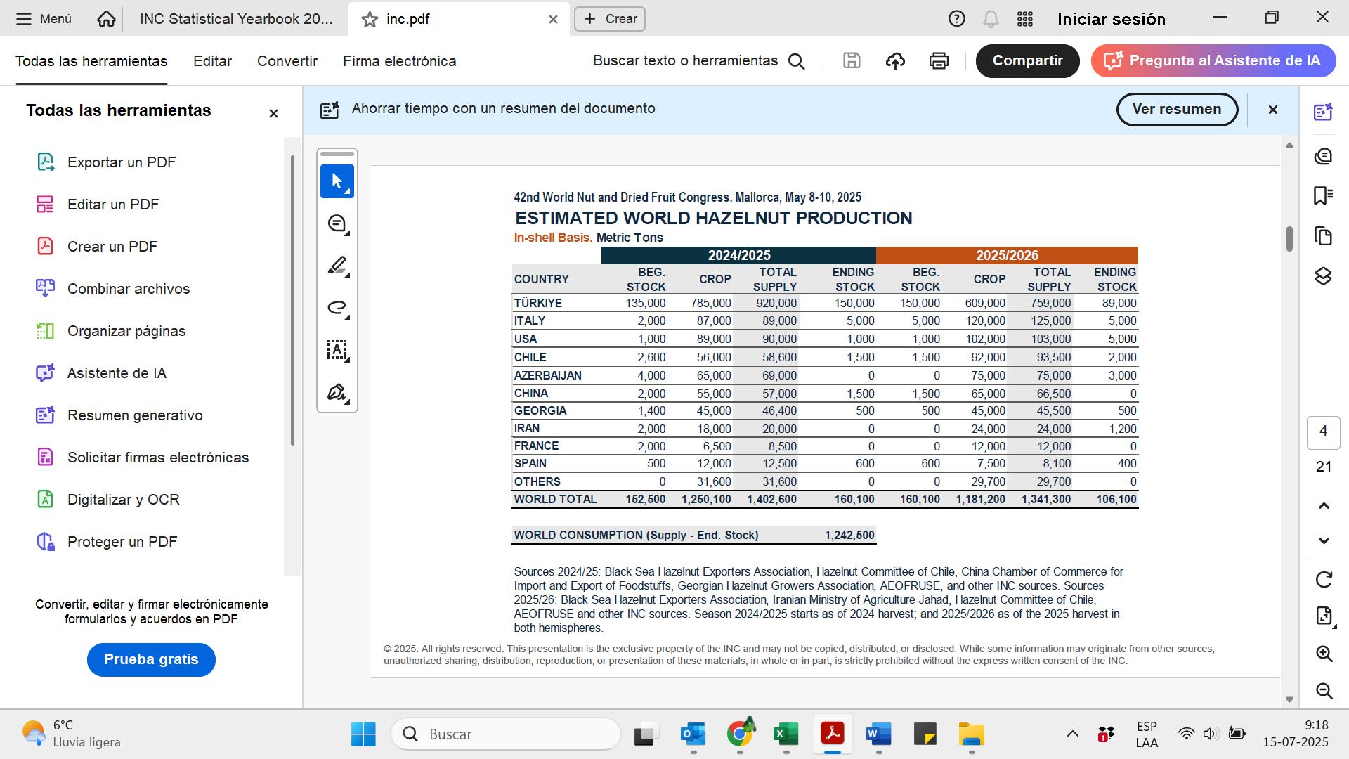Rotate the page view icon
Image resolution: width=1349 pixels, height=759 pixels.
[1324, 580]
